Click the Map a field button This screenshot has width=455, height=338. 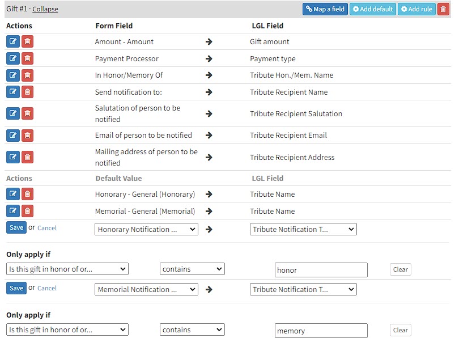point(325,9)
